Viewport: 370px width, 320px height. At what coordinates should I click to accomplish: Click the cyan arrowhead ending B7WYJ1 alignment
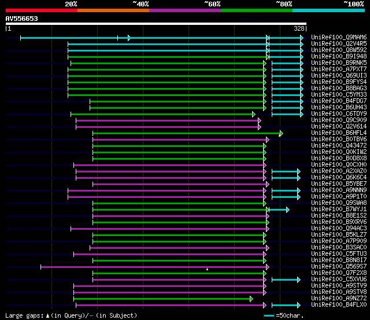(288, 209)
